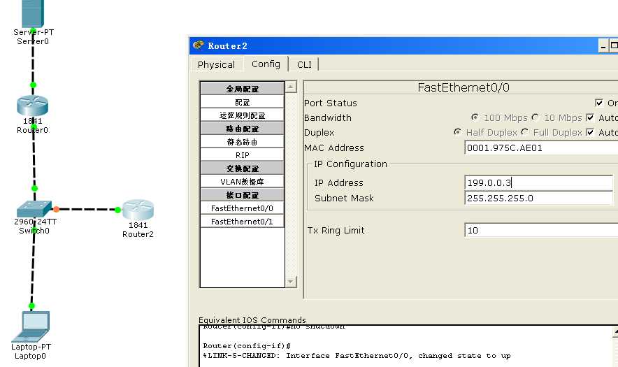Click the Router2 label on the canvas
618x367 pixels.
click(138, 234)
